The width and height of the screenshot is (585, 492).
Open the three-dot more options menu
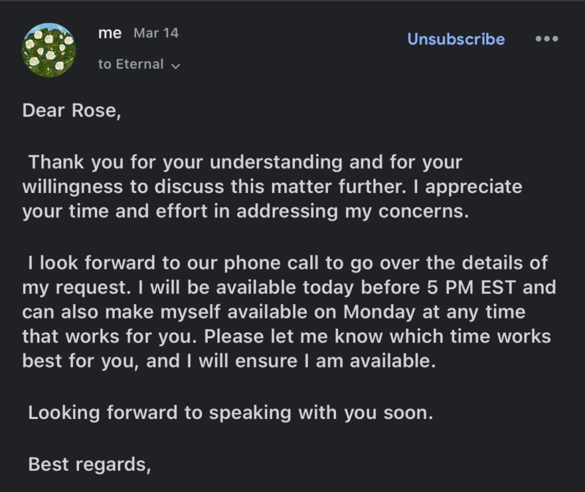[x=547, y=39]
